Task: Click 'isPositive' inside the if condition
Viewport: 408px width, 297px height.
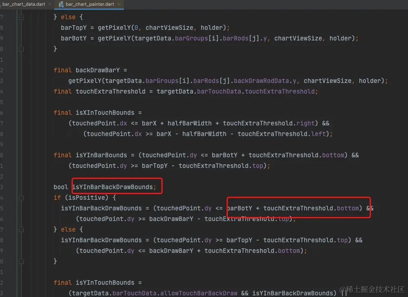Action: click(86, 198)
